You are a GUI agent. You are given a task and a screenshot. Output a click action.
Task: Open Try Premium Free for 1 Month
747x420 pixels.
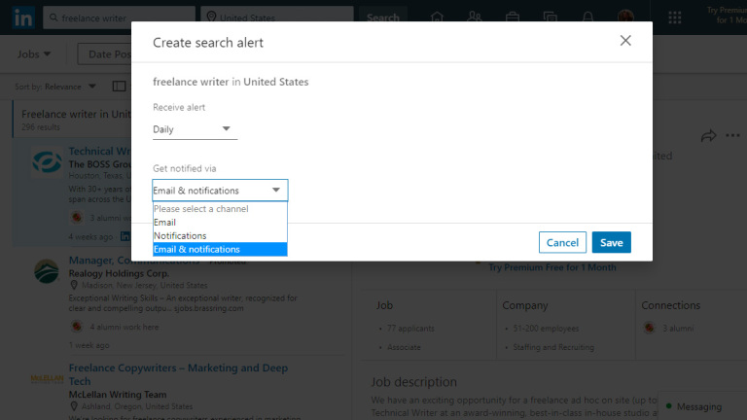pyautogui.click(x=552, y=267)
